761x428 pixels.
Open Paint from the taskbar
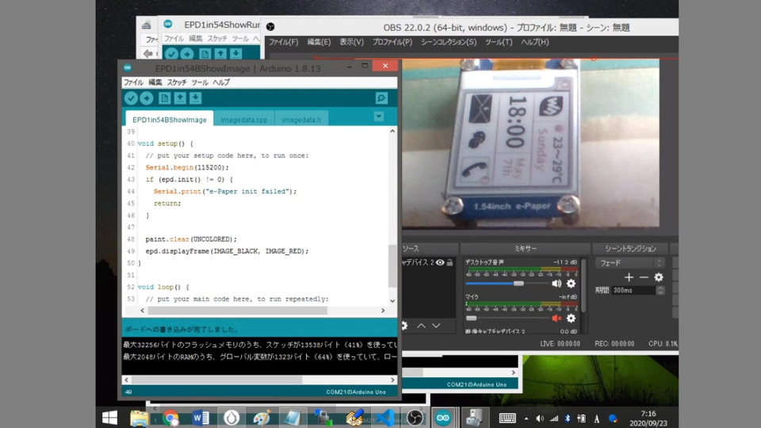tap(262, 418)
